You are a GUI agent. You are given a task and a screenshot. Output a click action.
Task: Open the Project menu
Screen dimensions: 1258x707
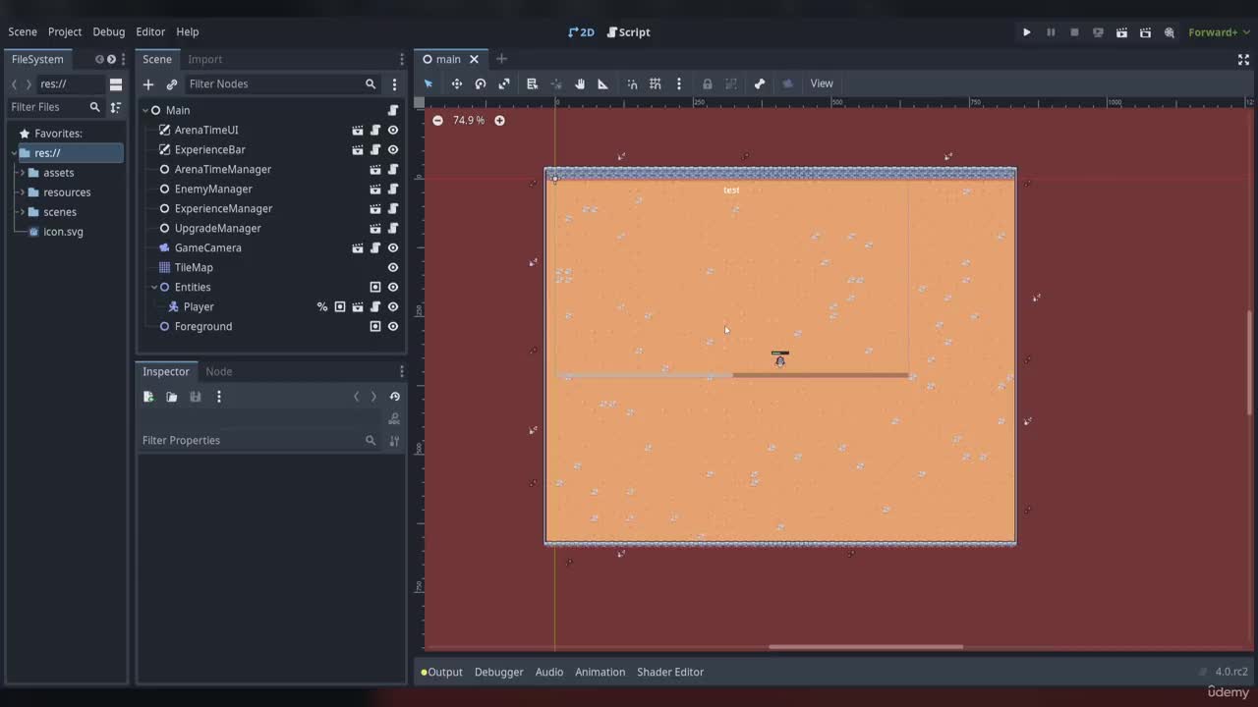(x=65, y=31)
